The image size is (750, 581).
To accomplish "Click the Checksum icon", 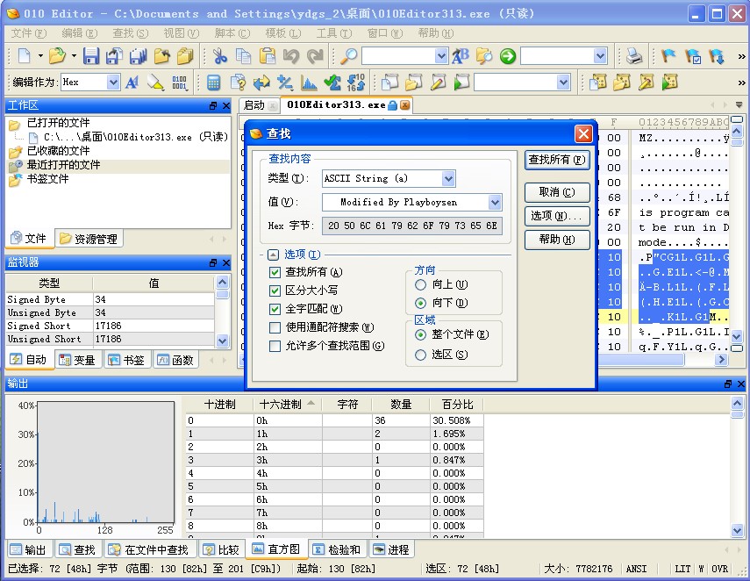I will (332, 82).
